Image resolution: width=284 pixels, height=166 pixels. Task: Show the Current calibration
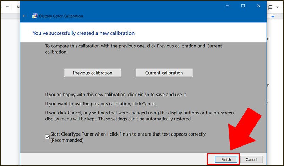coord(164,73)
